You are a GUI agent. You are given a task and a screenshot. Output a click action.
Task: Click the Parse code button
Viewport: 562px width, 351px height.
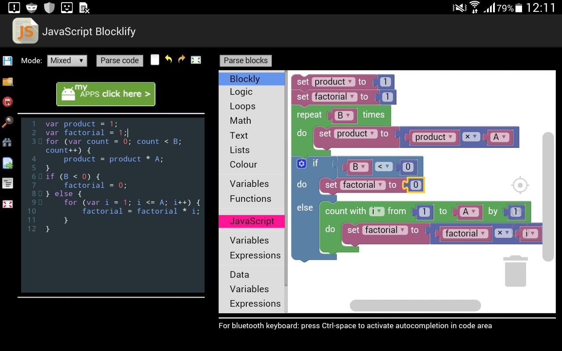tap(119, 61)
